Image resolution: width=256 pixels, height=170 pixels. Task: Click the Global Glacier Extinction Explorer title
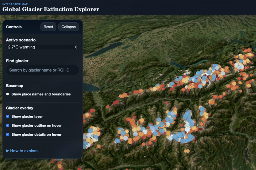point(51,9)
